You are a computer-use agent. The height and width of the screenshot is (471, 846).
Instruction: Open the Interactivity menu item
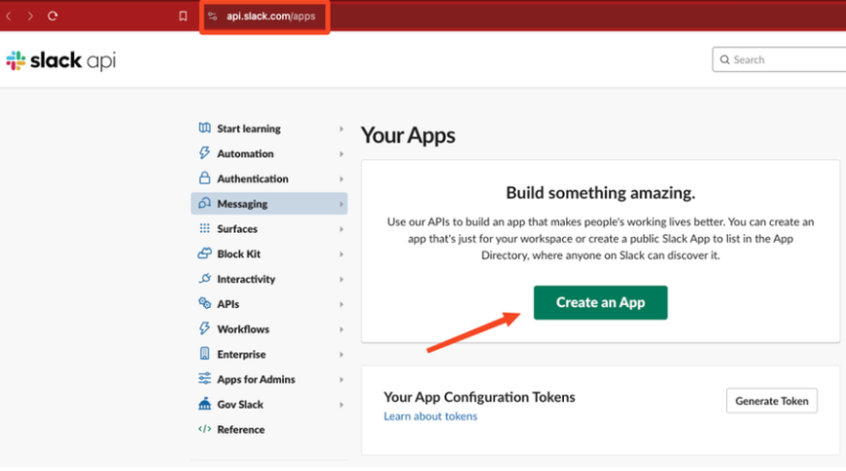point(246,280)
